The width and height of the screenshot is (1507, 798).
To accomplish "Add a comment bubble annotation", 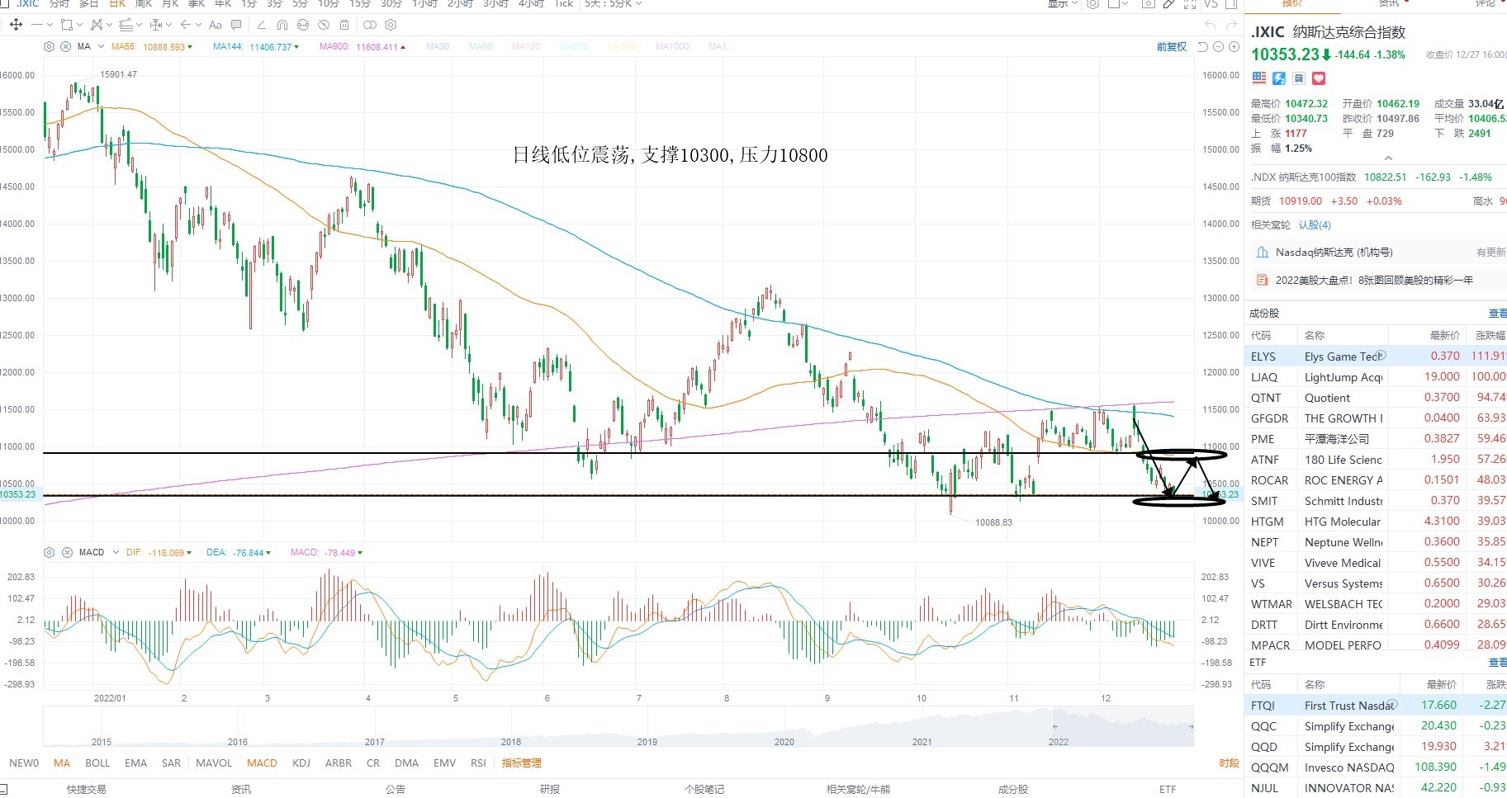I will tap(236, 25).
